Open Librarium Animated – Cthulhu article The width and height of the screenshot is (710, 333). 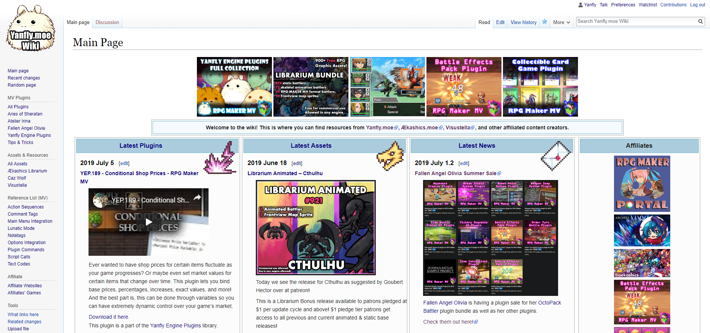pos(285,173)
